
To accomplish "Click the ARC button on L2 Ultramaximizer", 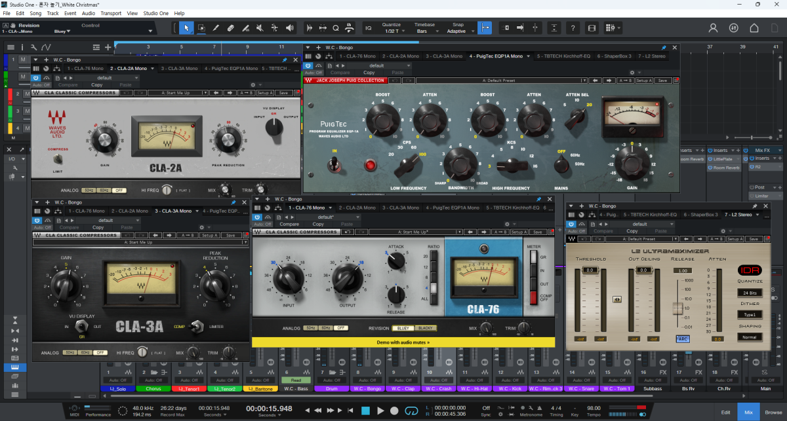I will click(683, 339).
